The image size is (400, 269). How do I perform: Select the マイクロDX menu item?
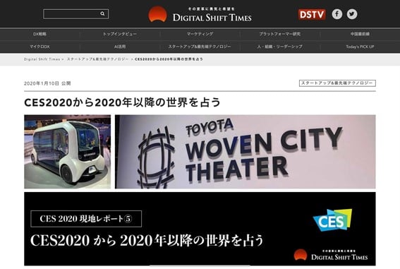40,47
